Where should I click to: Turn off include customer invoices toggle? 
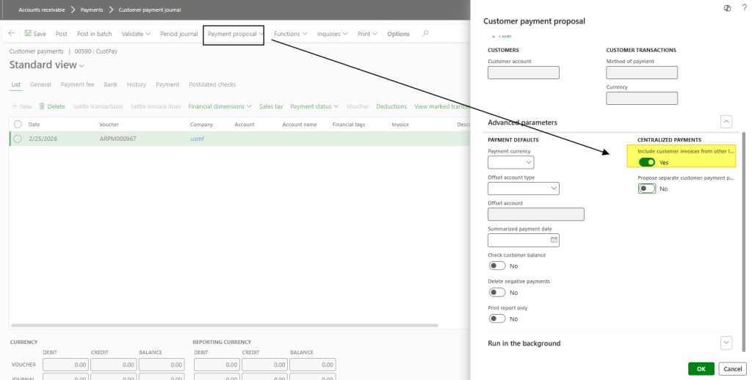(646, 162)
